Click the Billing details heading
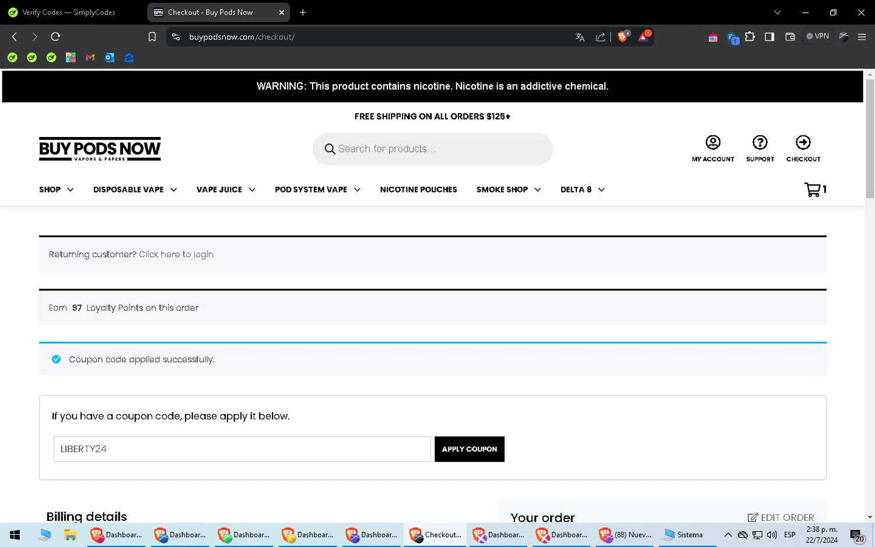The height and width of the screenshot is (547, 875). 86,517
